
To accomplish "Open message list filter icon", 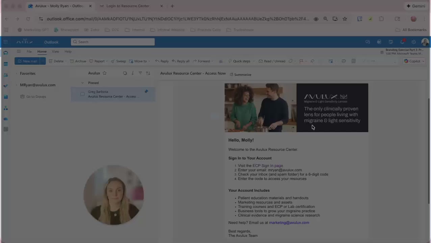I will coord(140,73).
